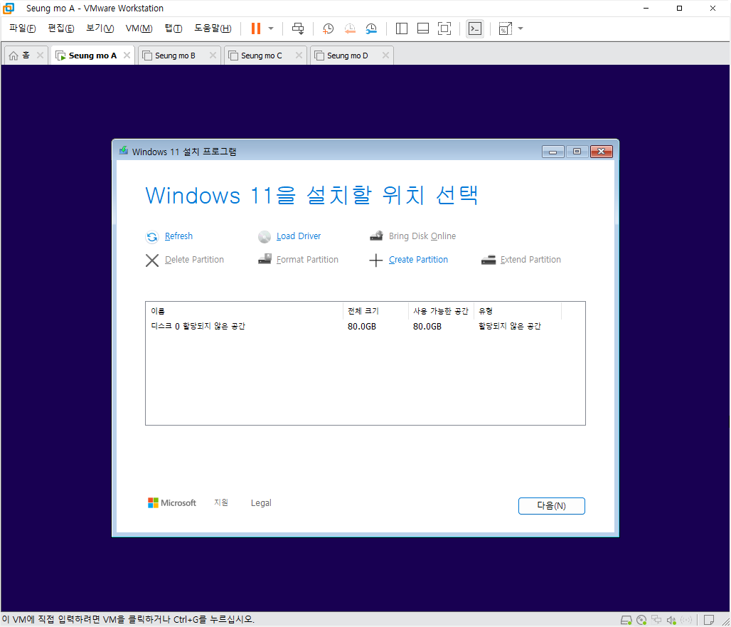Click the Load Driver disc icon
Screen dimensions: 731x627
pos(265,237)
